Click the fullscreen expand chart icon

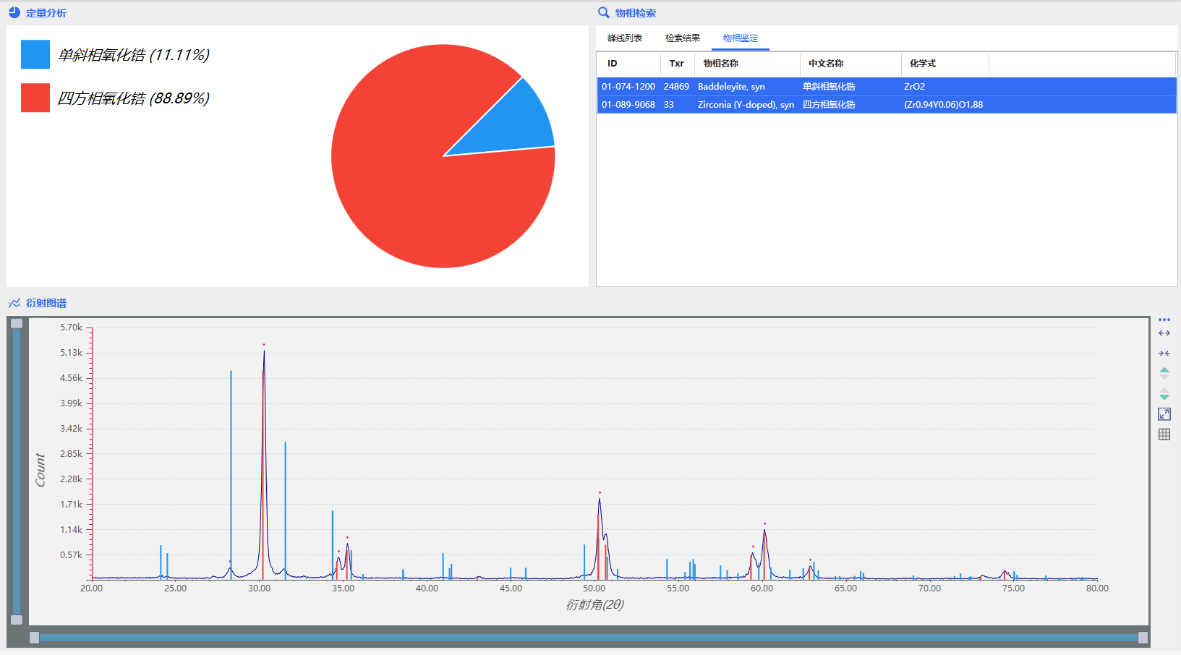[1164, 414]
